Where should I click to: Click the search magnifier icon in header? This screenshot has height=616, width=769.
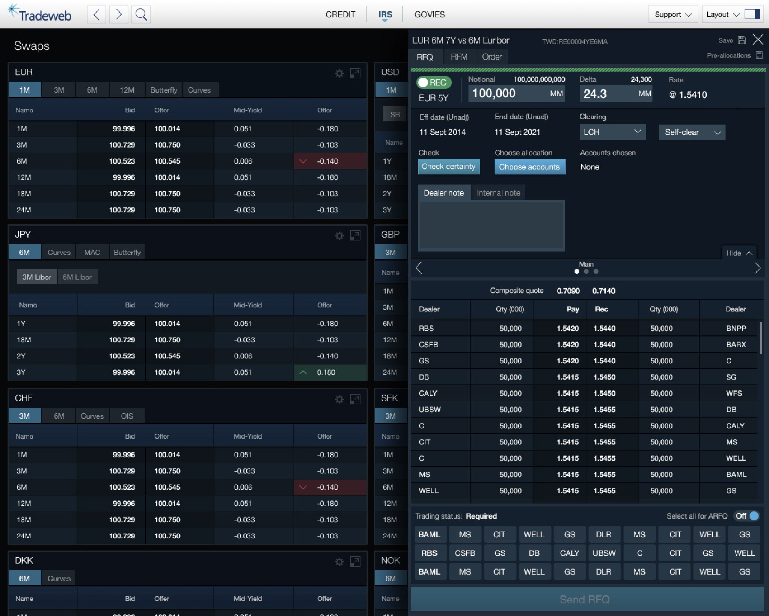141,15
